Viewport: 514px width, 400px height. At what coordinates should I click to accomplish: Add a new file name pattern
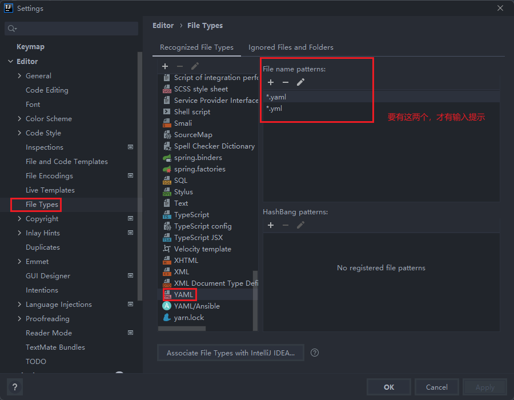(271, 82)
